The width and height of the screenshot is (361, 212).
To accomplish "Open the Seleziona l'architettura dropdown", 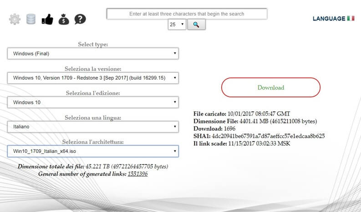I will (x=93, y=151).
